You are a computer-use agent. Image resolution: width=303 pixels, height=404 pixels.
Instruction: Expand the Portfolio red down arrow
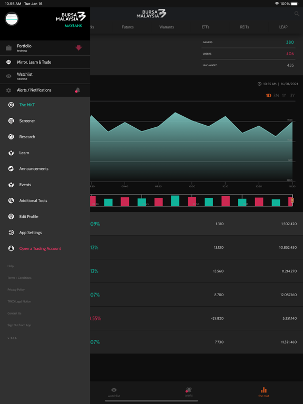pyautogui.click(x=78, y=48)
